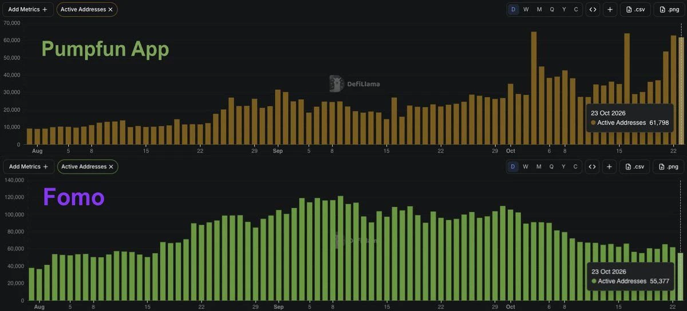Download Pumpfun App chart as .csv

click(635, 9)
